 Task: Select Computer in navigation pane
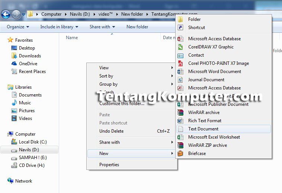25,134
